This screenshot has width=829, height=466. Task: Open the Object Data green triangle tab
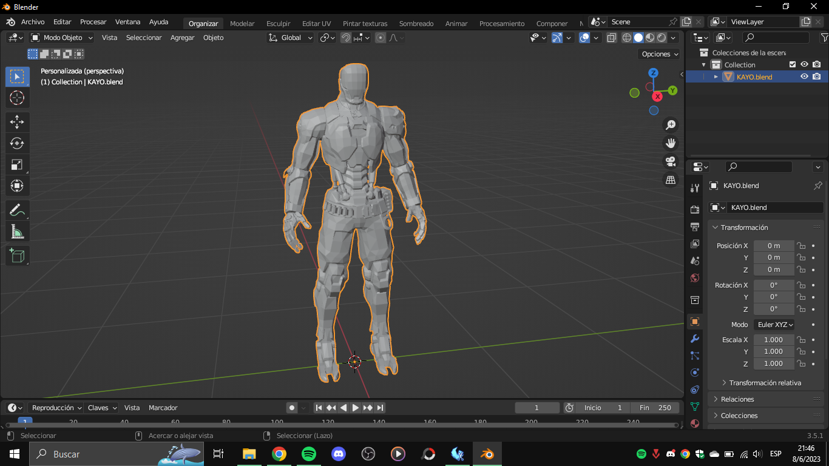tap(695, 407)
